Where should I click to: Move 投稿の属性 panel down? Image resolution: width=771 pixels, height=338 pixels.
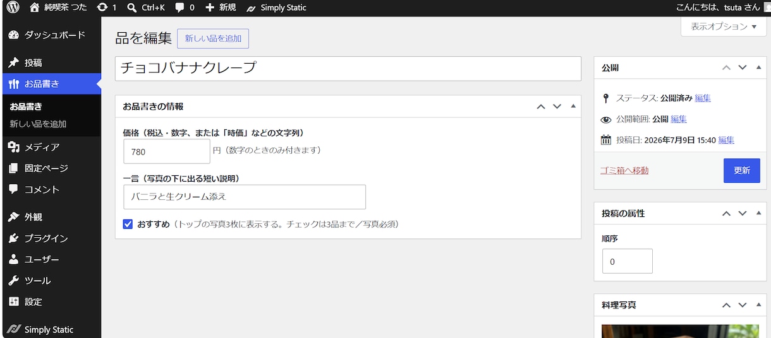pyautogui.click(x=743, y=214)
